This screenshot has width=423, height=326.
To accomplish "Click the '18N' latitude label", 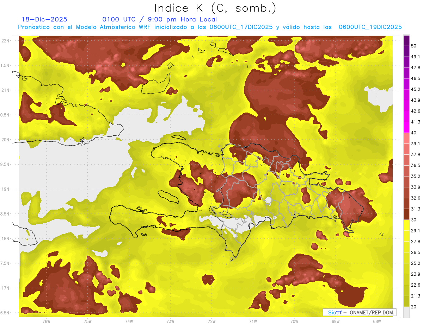I will (5, 238).
